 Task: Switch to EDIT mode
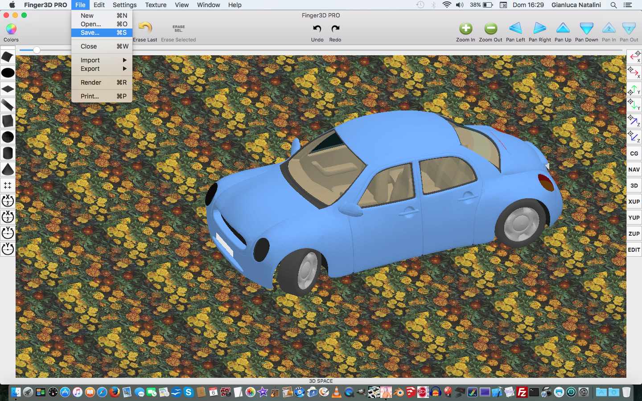click(x=634, y=250)
